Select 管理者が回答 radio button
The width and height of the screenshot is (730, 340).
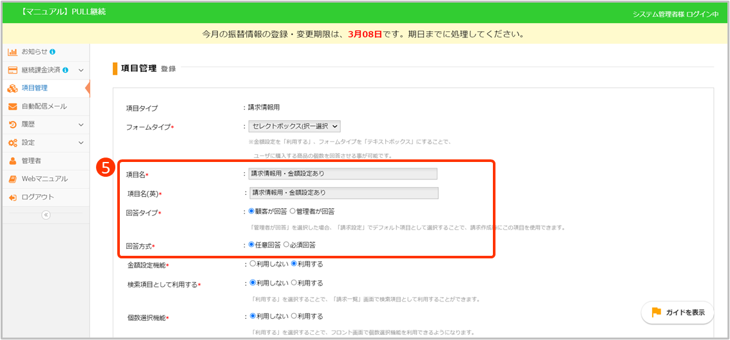tap(293, 211)
